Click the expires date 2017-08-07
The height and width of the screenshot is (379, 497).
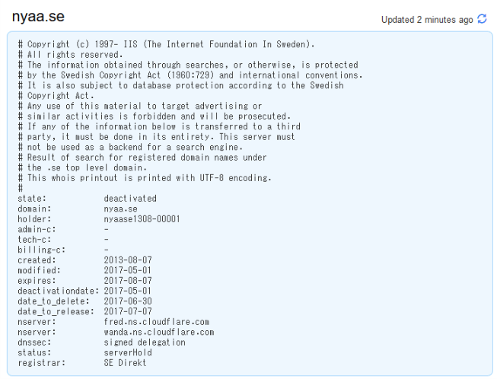click(x=128, y=280)
